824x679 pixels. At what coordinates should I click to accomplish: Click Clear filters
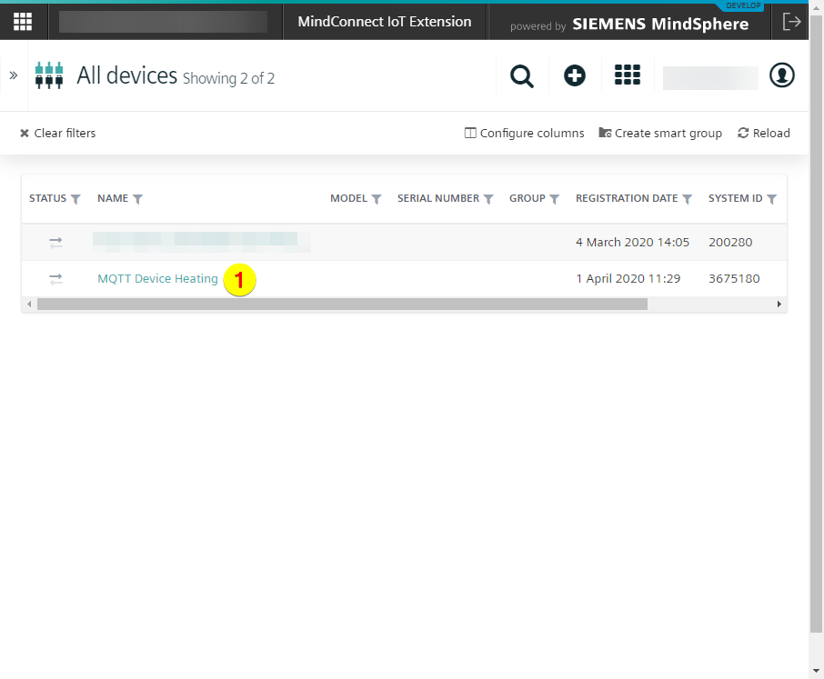tap(58, 134)
